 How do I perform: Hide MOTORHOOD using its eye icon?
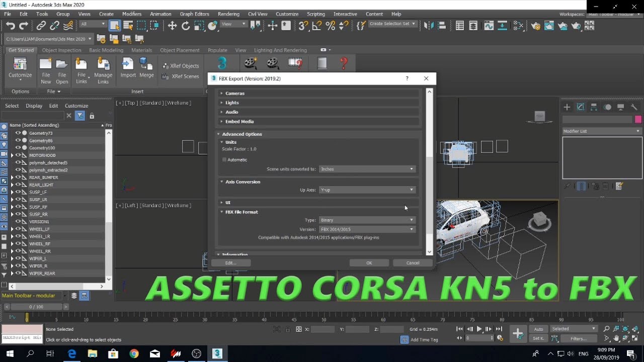pyautogui.click(x=18, y=155)
